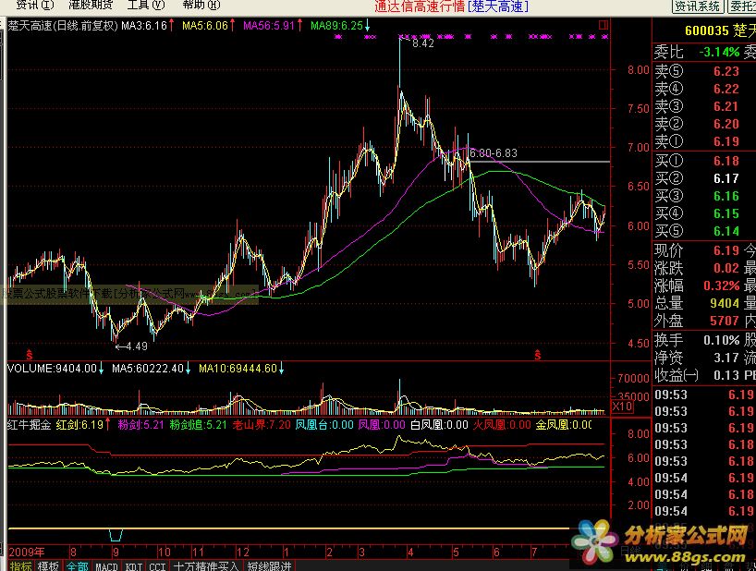Click the 卖② 6.20 order row

pyautogui.click(x=704, y=124)
